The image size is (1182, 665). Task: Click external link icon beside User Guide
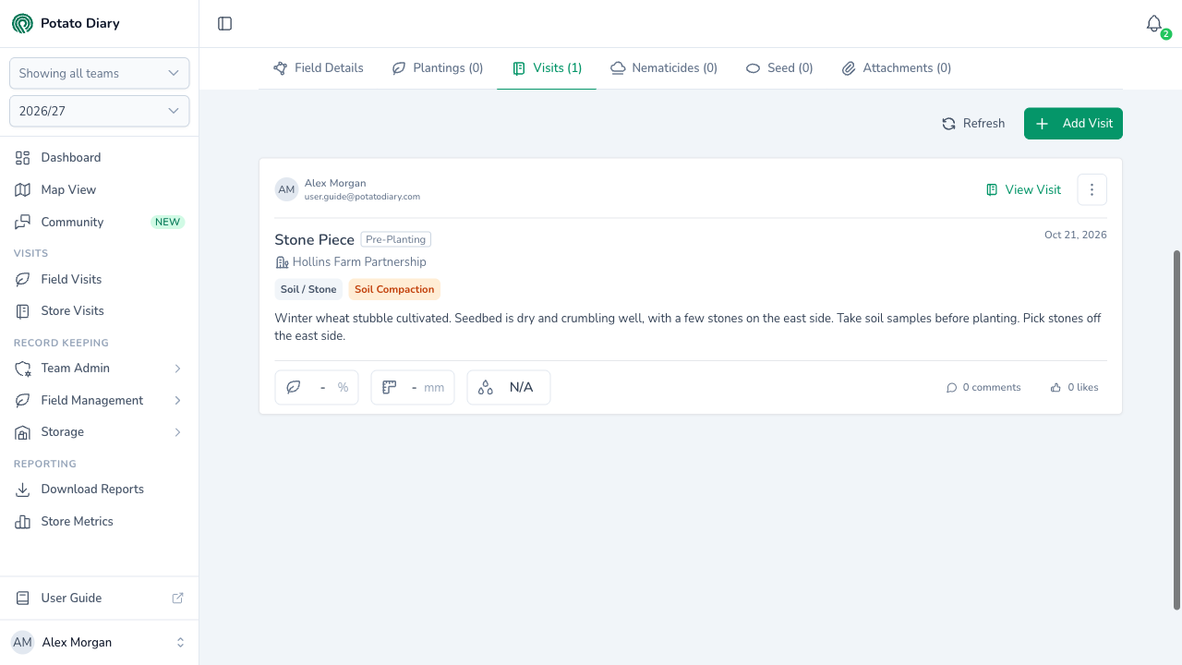click(x=178, y=598)
